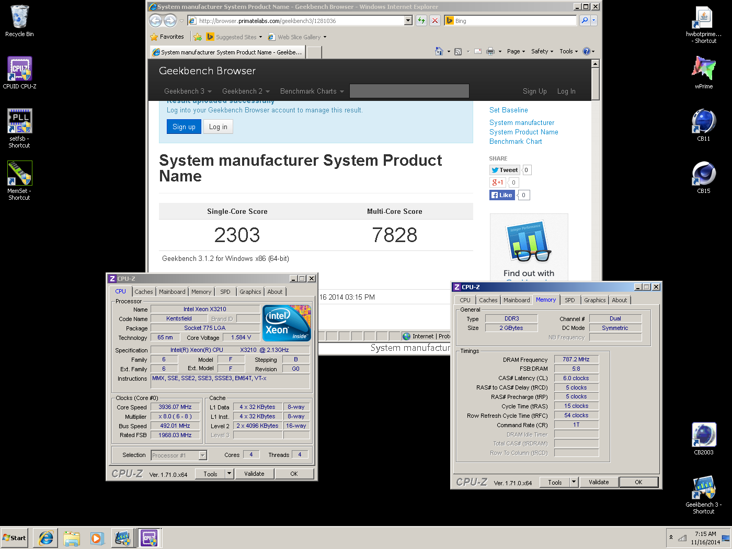Switch to Mainboard tab in left CPU-Z window
732x549 pixels.
click(172, 292)
